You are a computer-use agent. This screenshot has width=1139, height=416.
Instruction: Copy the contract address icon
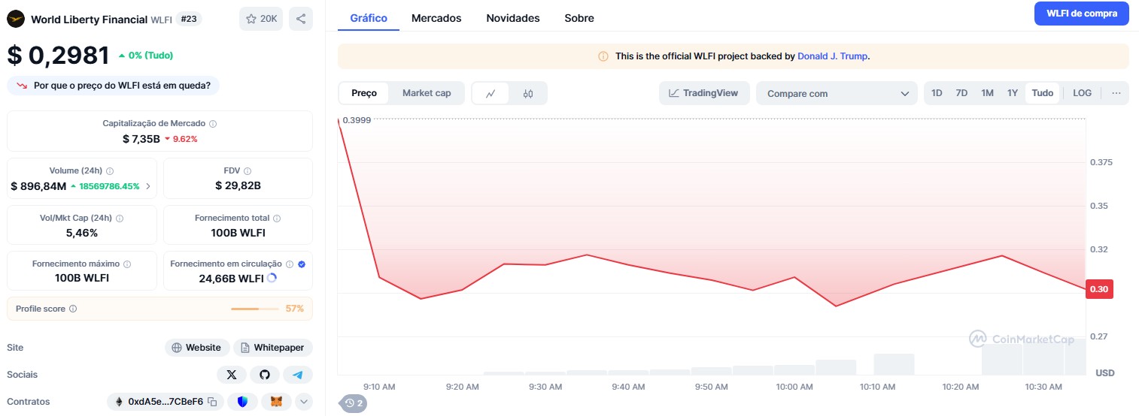pyautogui.click(x=212, y=402)
